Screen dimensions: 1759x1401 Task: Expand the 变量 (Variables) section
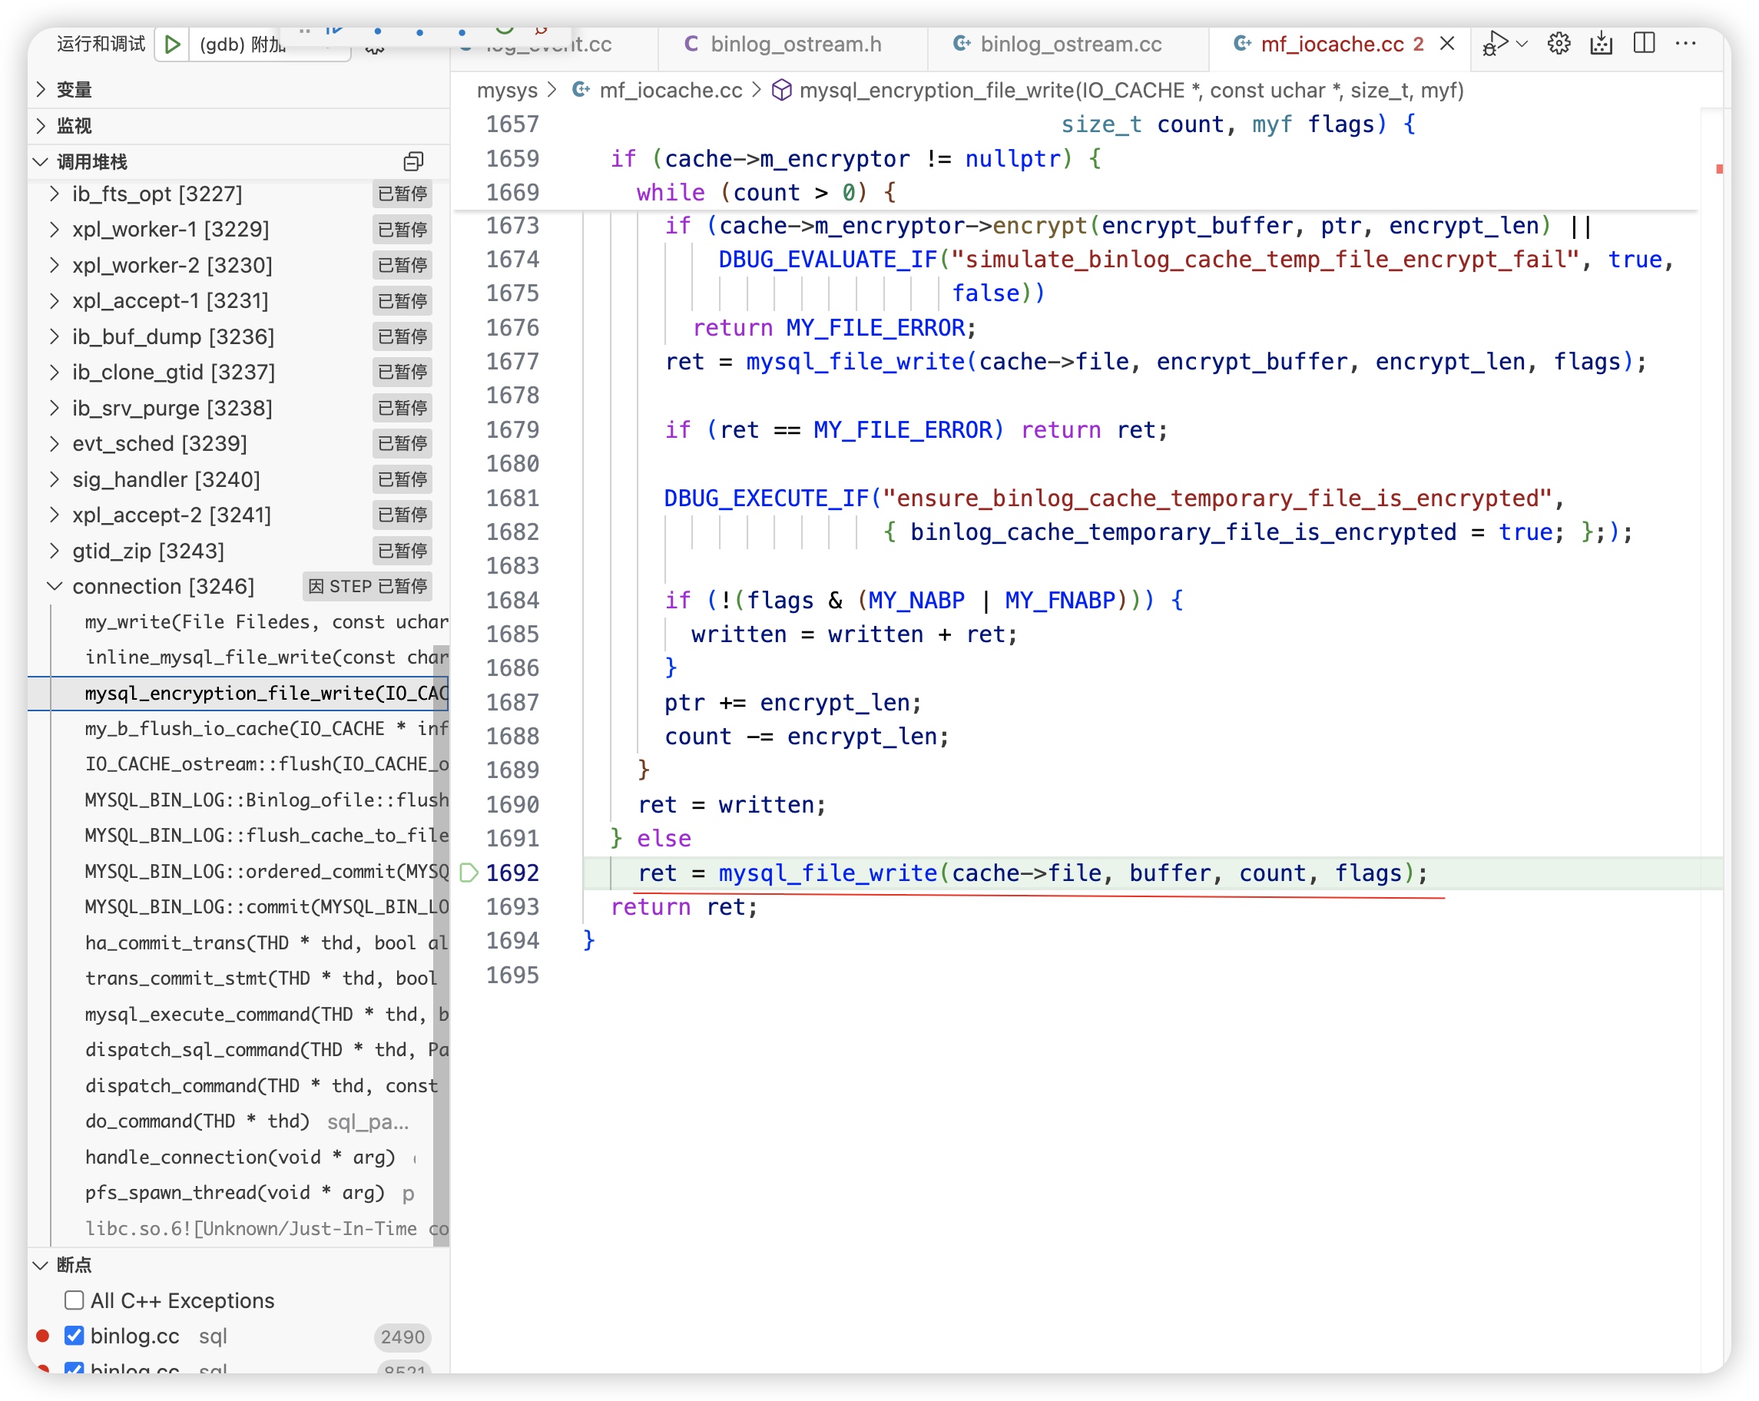tap(74, 90)
